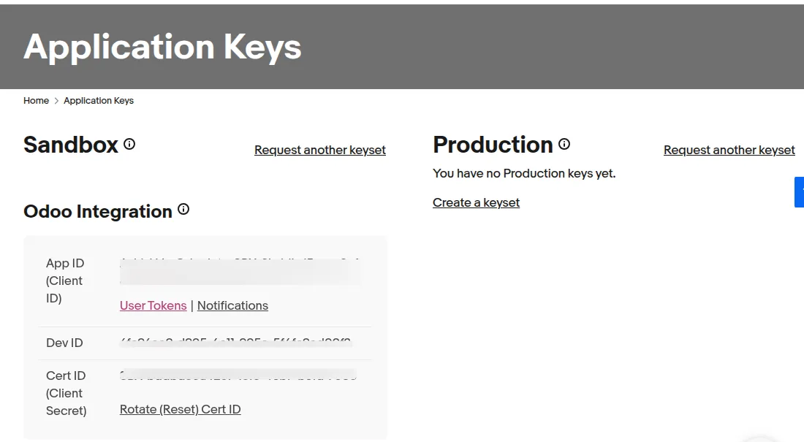
Task: Click the breadcrumb chevron separator
Action: (56, 101)
